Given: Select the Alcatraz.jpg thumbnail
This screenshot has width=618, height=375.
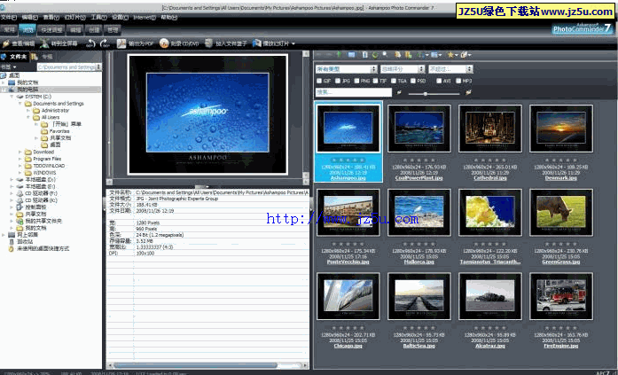Looking at the screenshot, I should [x=490, y=296].
